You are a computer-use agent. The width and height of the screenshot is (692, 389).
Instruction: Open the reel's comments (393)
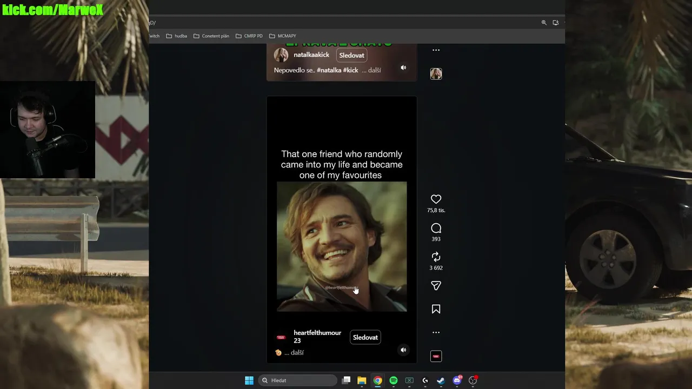(x=436, y=228)
